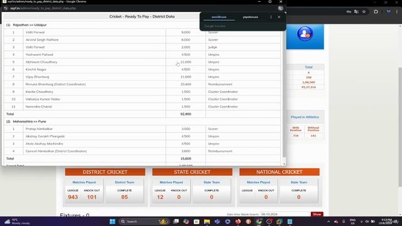Image resolution: width=402 pixels, height=226 pixels.
Task: Open Task View from the taskbar
Action: tap(176, 222)
